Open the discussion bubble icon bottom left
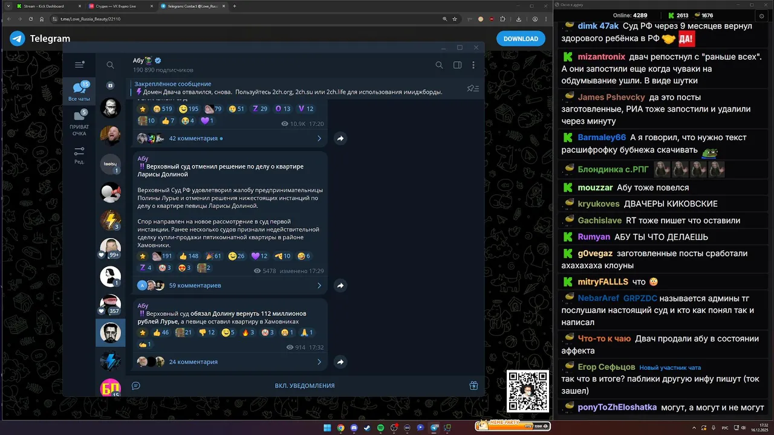774x435 pixels. [x=136, y=385]
